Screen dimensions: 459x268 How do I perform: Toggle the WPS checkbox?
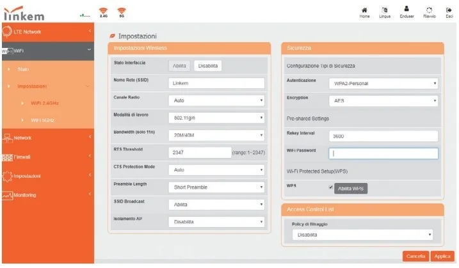[x=331, y=187]
